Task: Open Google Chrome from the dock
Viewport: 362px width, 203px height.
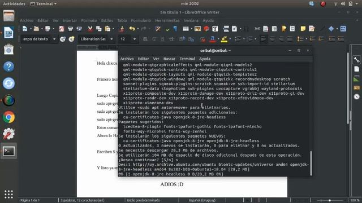Action: (8, 117)
